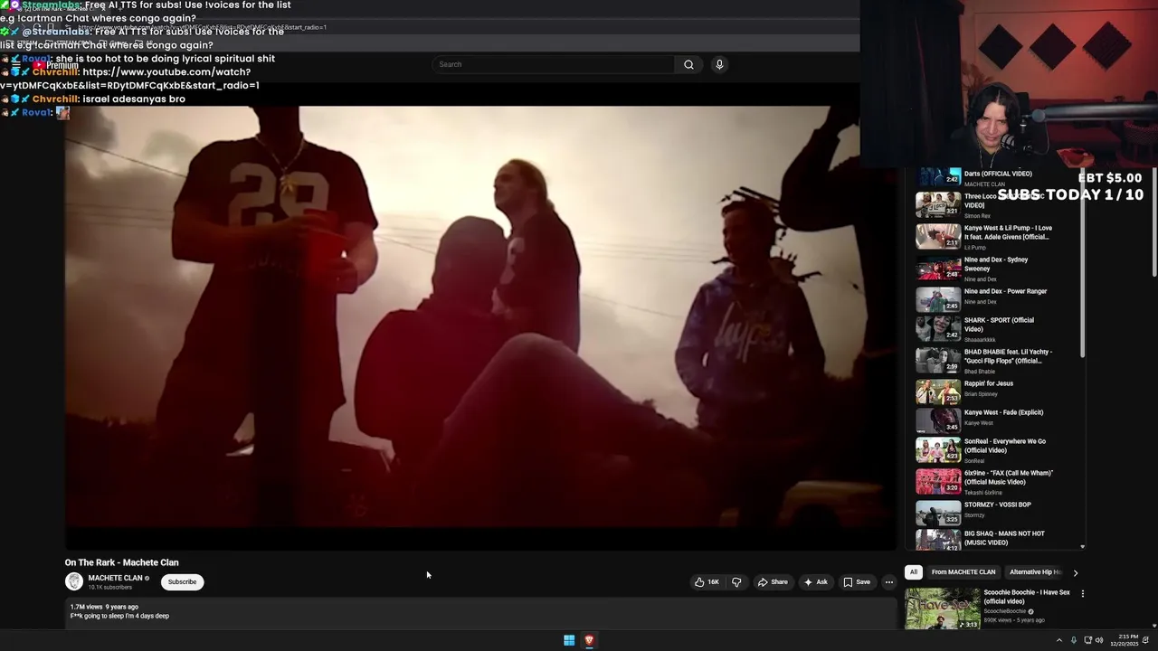
Task: Expand the video description box
Action: (481, 612)
